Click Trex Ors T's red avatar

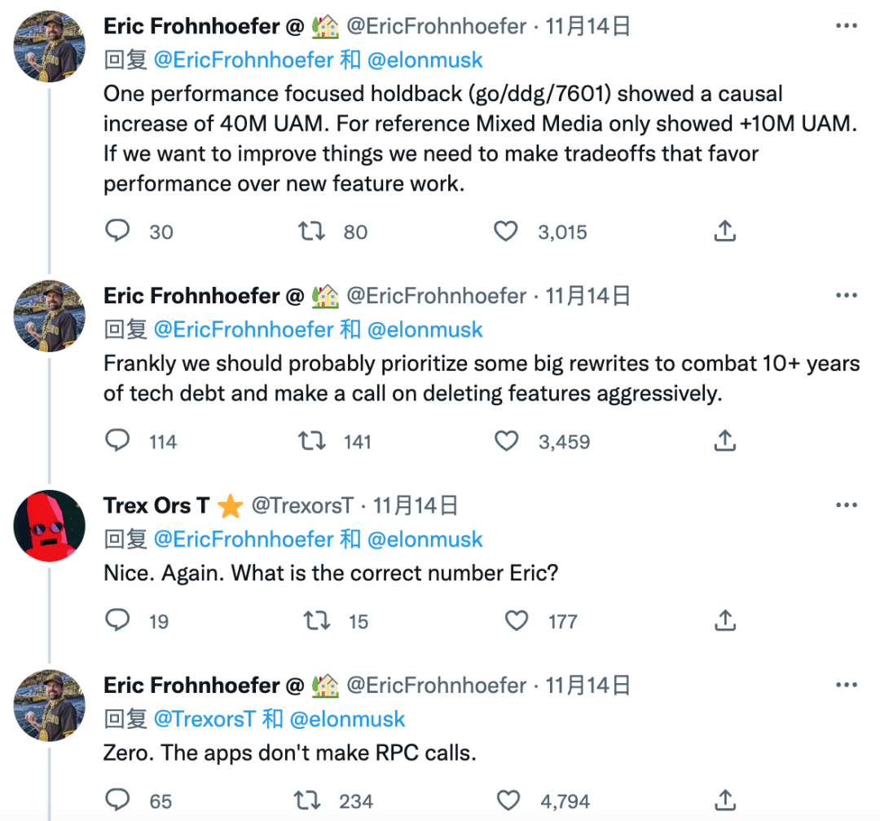click(x=50, y=526)
